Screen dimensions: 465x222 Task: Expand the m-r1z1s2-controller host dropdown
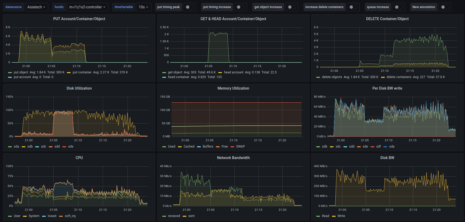87,7
